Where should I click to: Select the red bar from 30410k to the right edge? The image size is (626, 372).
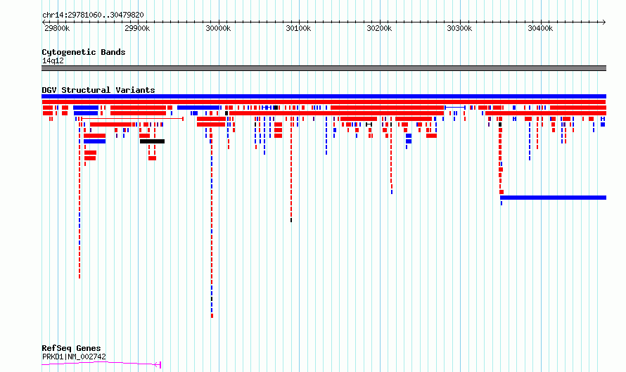pyautogui.click(x=578, y=108)
